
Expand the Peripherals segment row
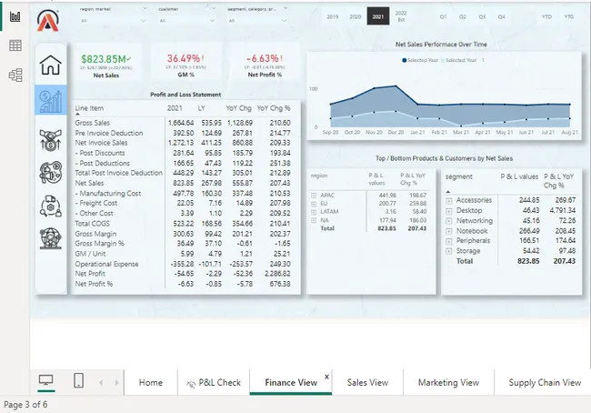449,241
